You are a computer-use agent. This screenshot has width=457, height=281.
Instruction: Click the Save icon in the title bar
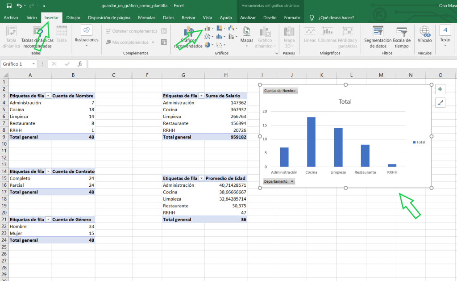pyautogui.click(x=9, y=5)
